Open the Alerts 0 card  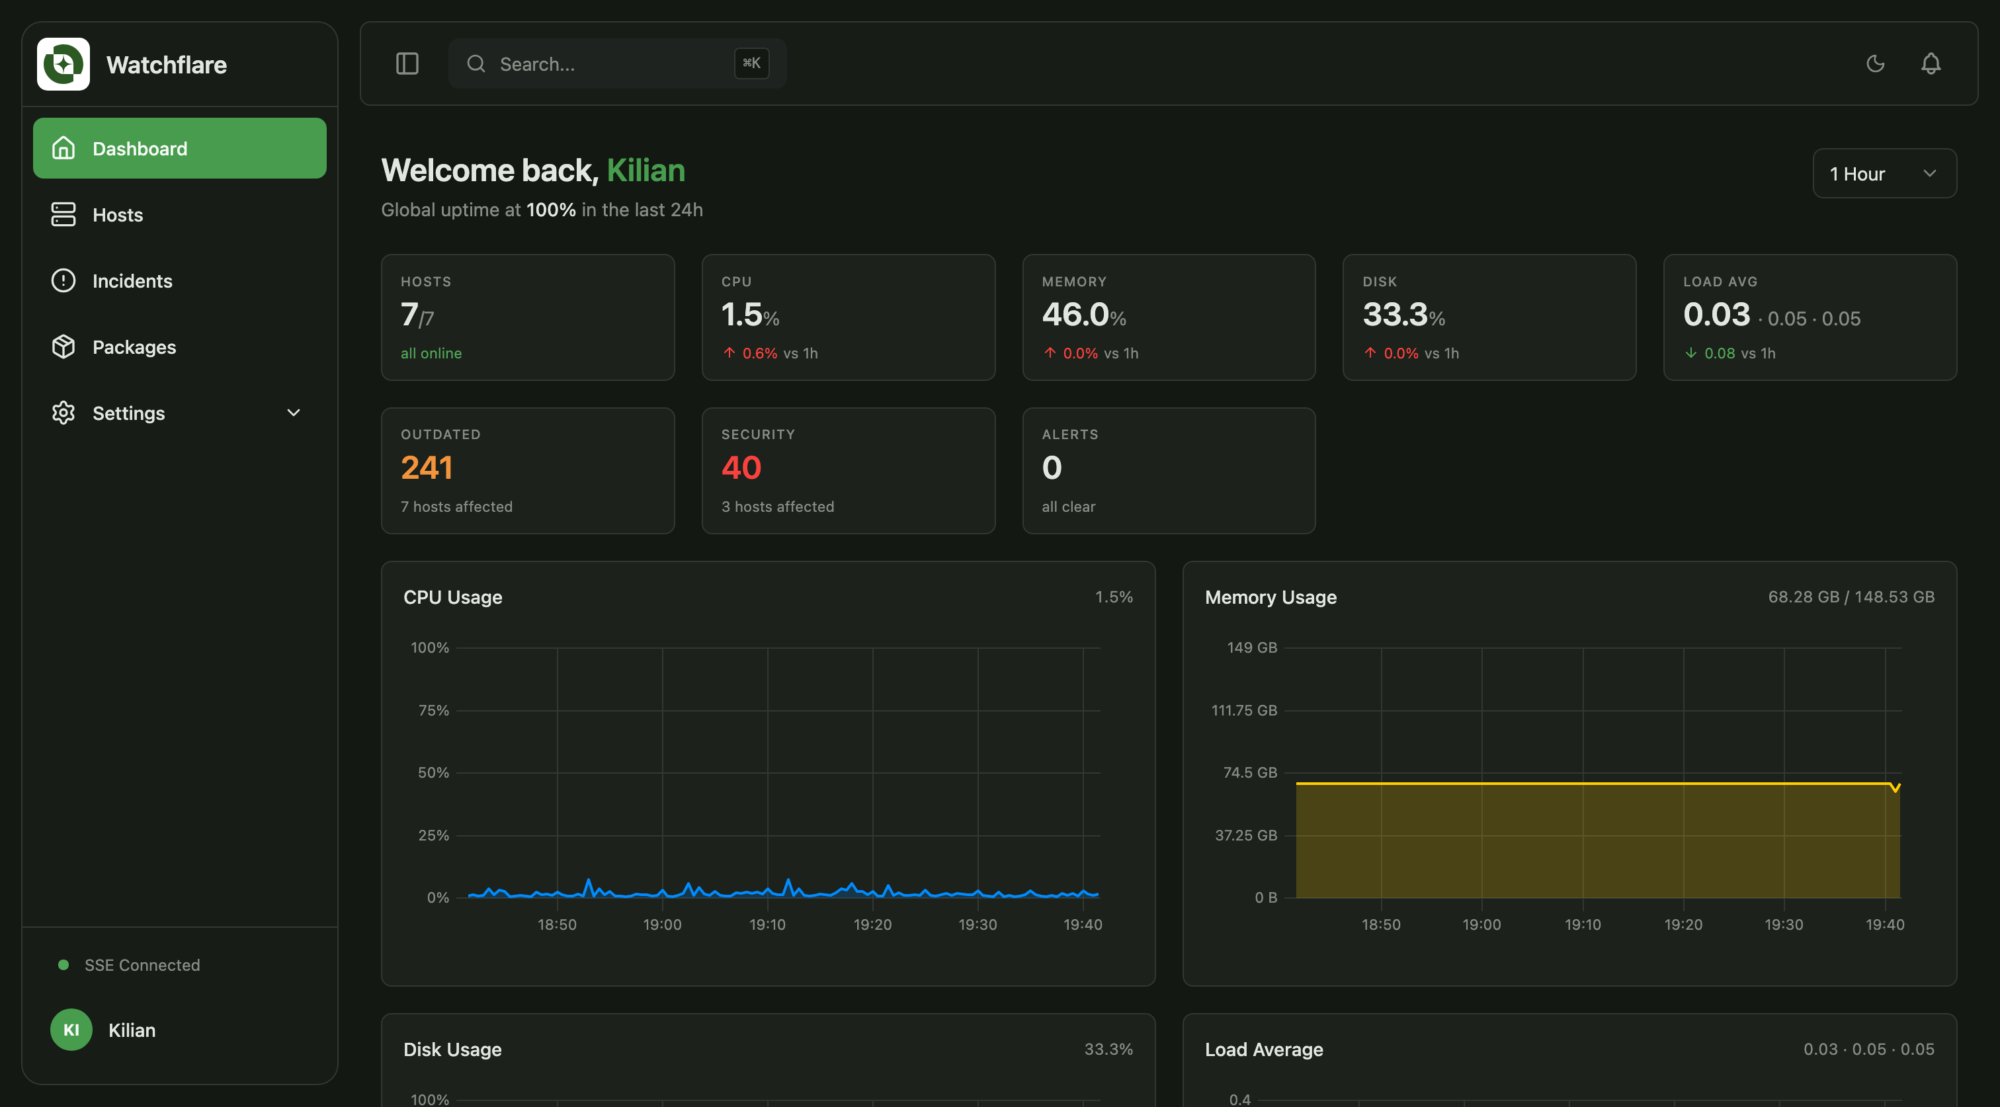pos(1169,470)
